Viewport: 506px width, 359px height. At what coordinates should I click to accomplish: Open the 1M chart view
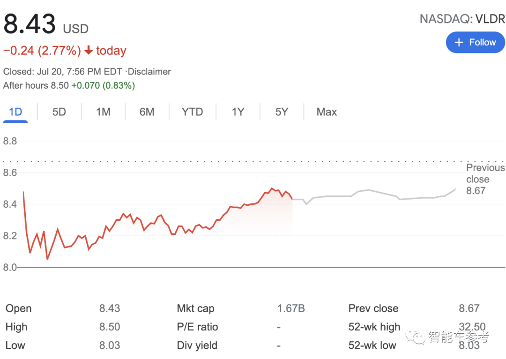pos(103,112)
